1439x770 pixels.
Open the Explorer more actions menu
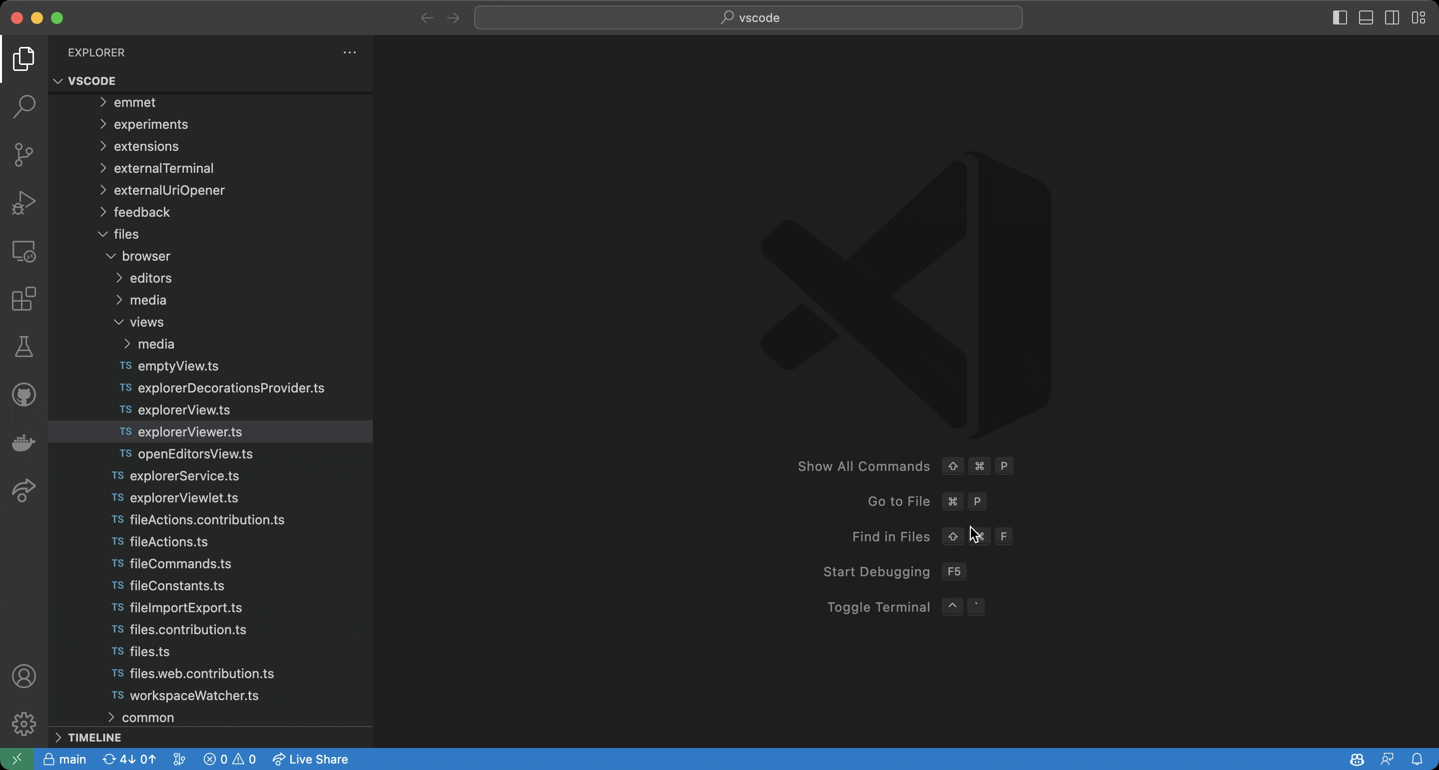coord(349,52)
